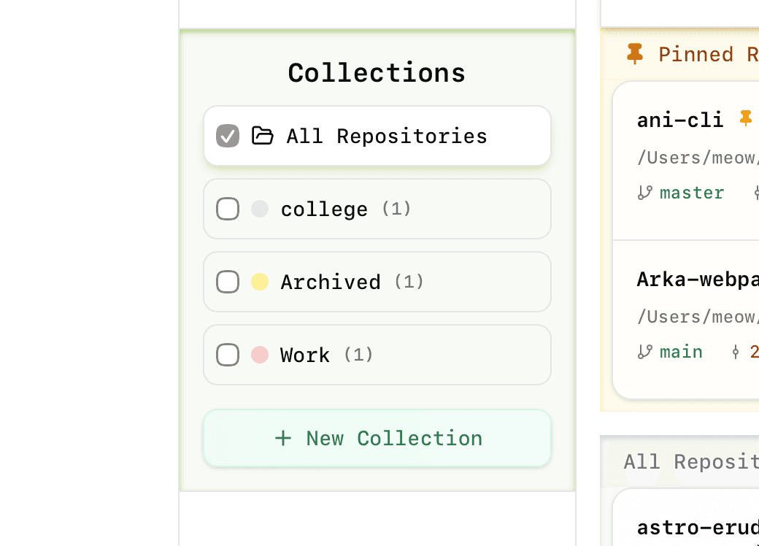Open the Arka-webpa repository card title

[x=697, y=279]
